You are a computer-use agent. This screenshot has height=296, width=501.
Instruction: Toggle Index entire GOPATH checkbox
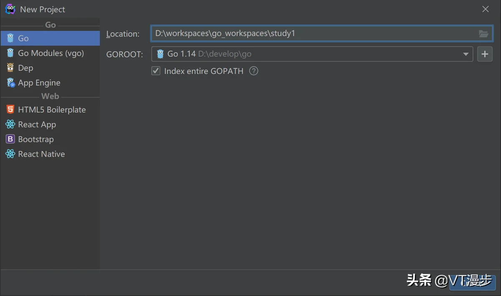click(x=156, y=71)
